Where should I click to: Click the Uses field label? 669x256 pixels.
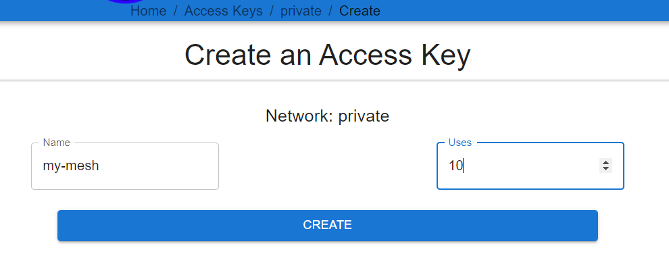click(460, 143)
